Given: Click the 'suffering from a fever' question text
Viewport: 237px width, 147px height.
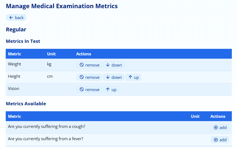Looking at the screenshot, I should 46,139.
